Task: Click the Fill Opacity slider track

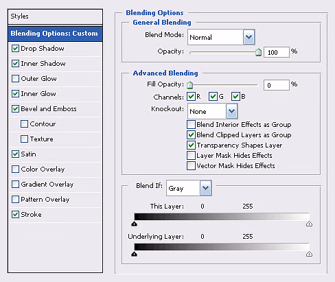Action: [x=224, y=85]
